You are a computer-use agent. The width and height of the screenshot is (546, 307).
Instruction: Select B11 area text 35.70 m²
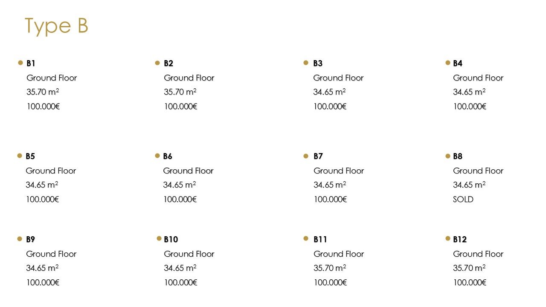click(x=330, y=268)
